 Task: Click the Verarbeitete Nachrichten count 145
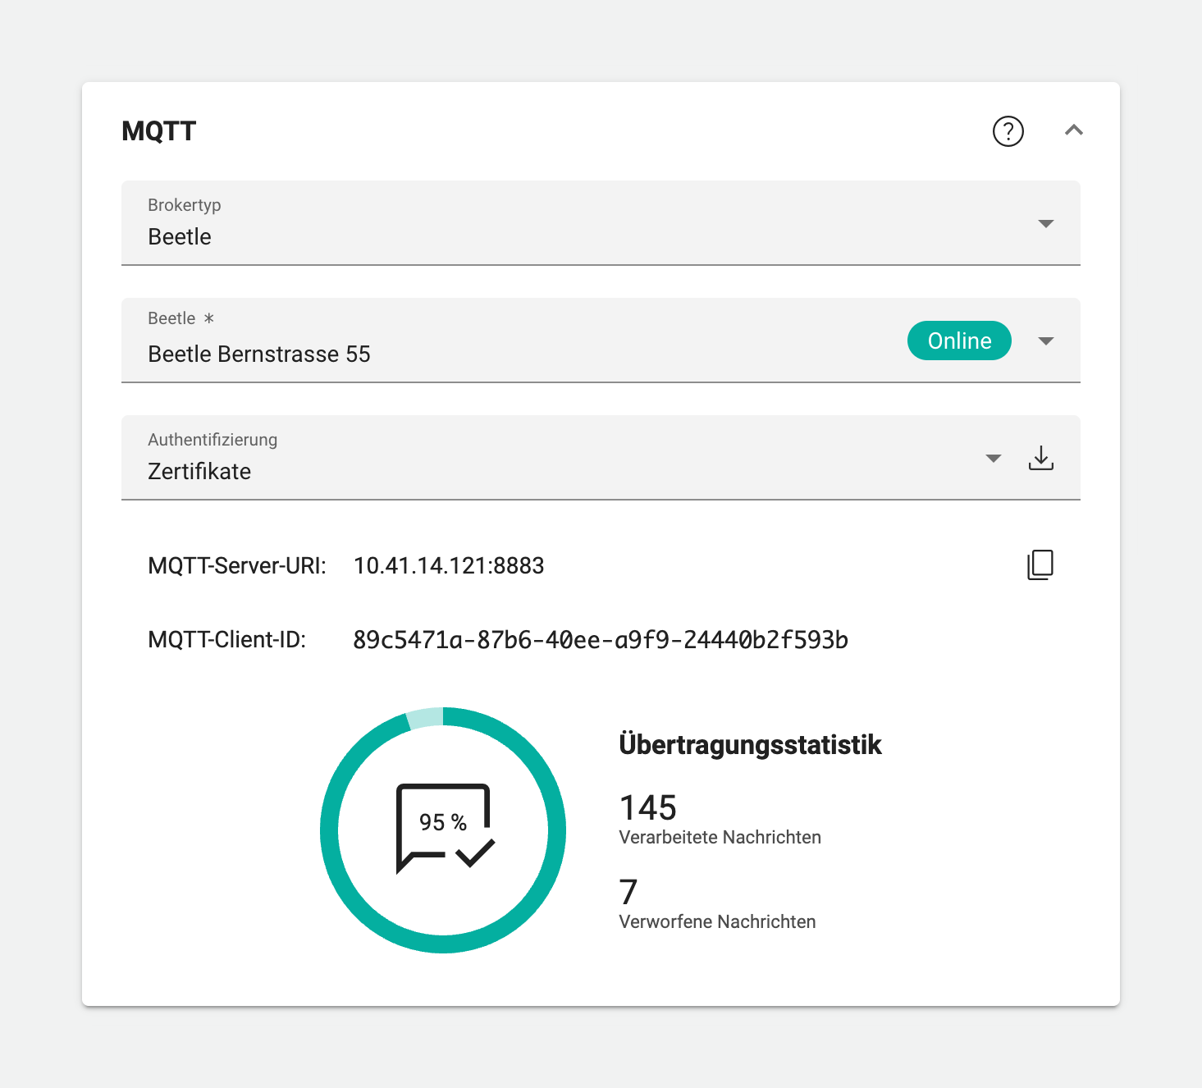click(x=647, y=808)
